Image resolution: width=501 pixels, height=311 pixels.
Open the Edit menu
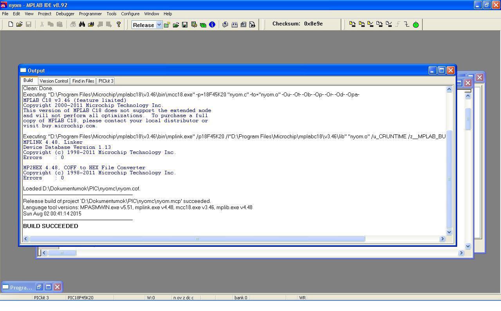click(16, 14)
